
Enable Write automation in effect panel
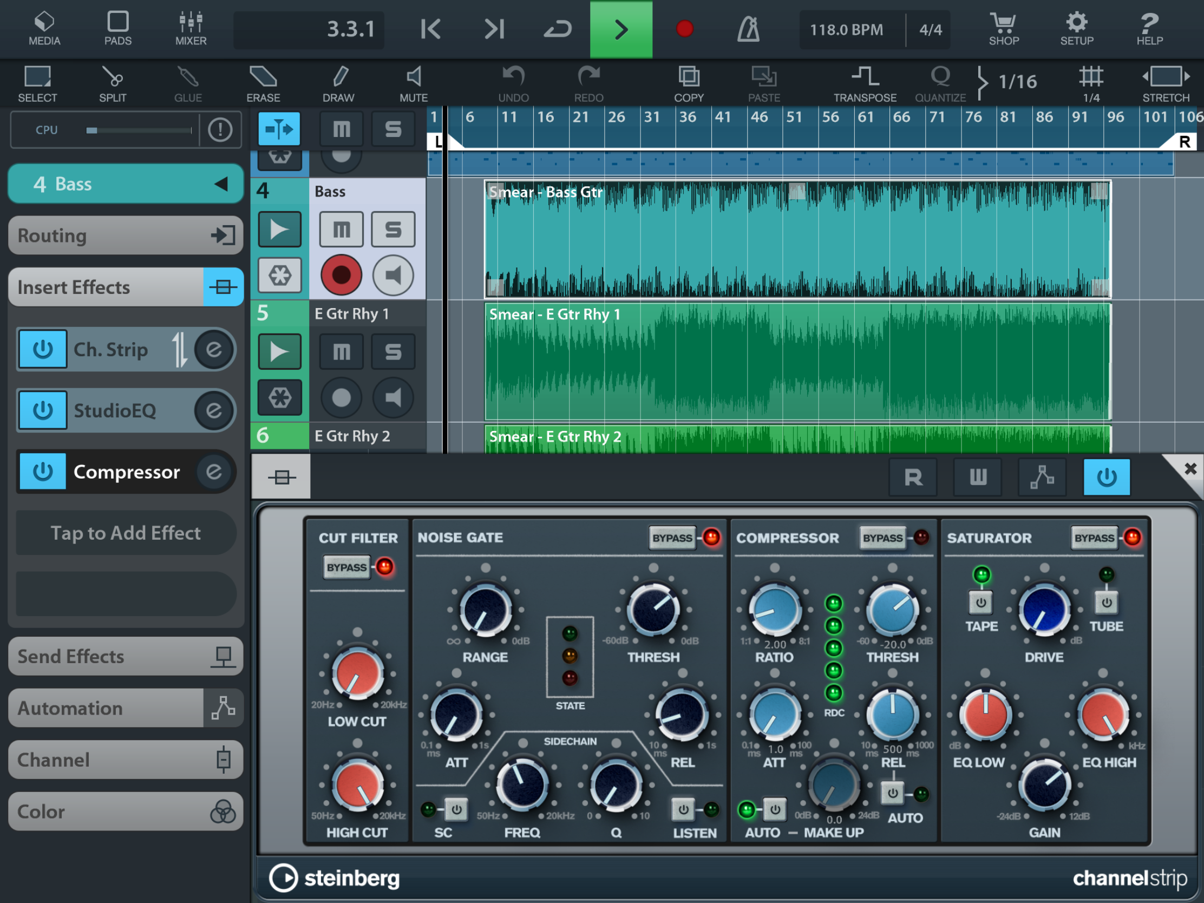978,477
